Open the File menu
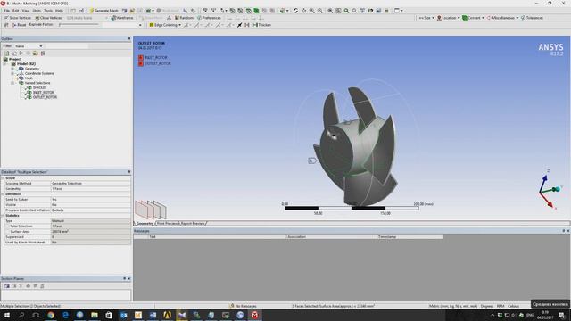The width and height of the screenshot is (571, 321). click(7, 11)
